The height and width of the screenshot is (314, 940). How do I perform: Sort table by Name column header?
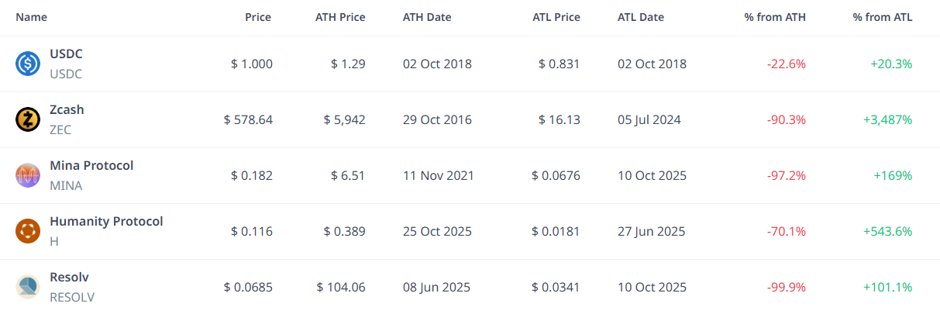(x=32, y=17)
